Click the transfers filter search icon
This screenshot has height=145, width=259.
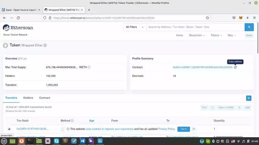coord(249,98)
